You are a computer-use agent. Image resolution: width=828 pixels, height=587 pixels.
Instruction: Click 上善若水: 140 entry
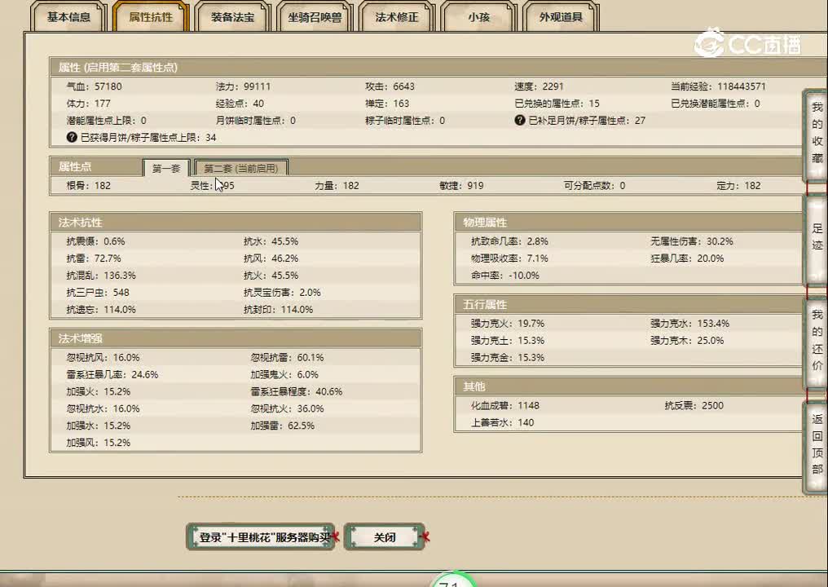tap(502, 422)
